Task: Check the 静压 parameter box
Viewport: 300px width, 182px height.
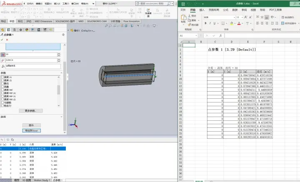Action: [2, 83]
